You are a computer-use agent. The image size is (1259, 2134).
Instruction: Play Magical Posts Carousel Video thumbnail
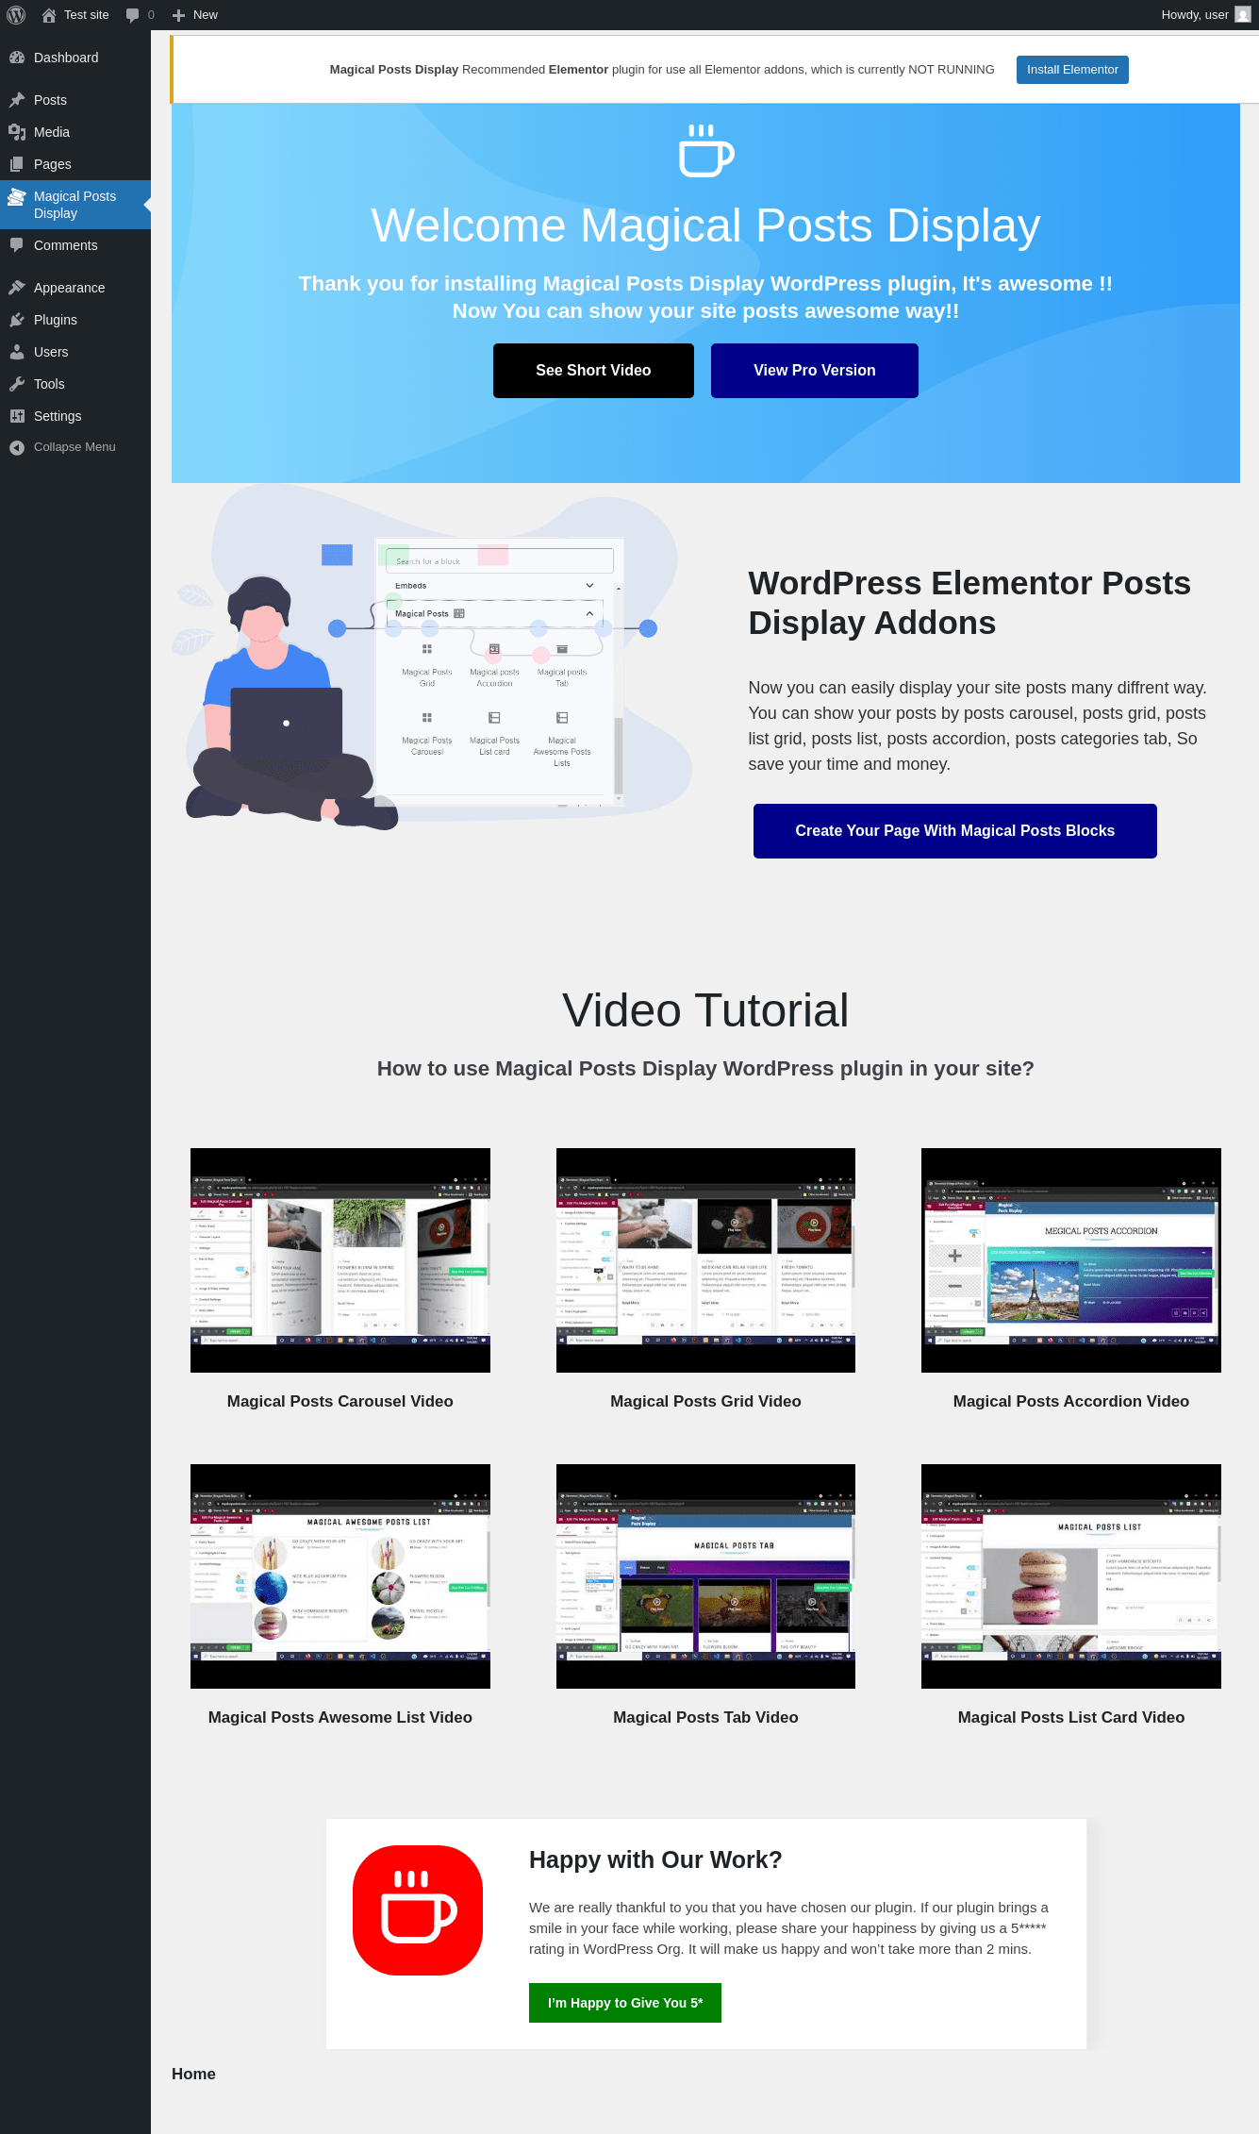point(340,1260)
